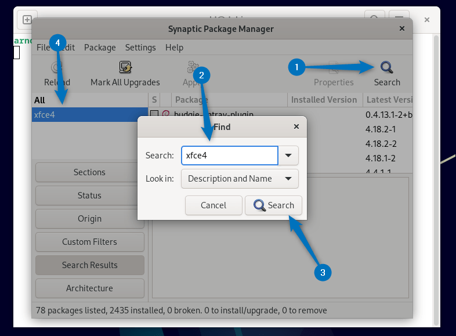This screenshot has width=456, height=336.
Task: Click the Custom Filters button
Action: coord(89,242)
